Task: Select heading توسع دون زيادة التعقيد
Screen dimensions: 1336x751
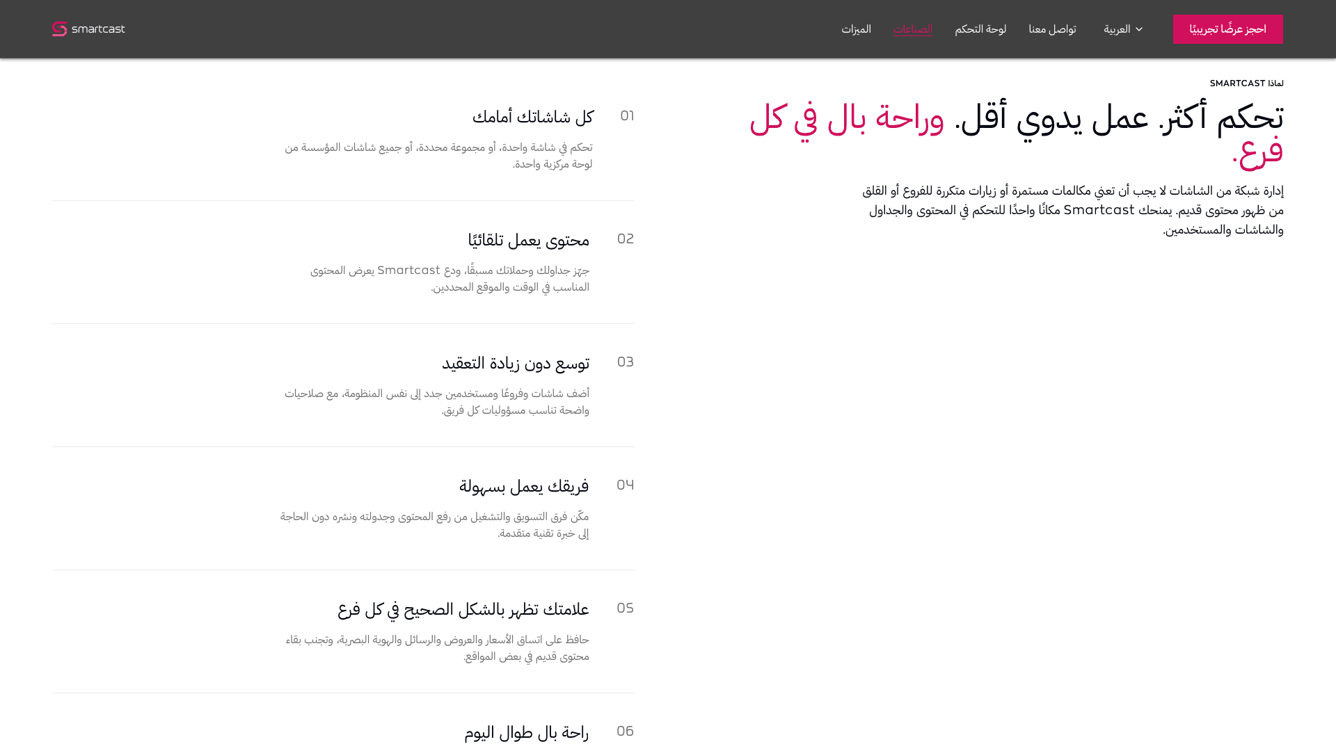Action: pyautogui.click(x=516, y=363)
